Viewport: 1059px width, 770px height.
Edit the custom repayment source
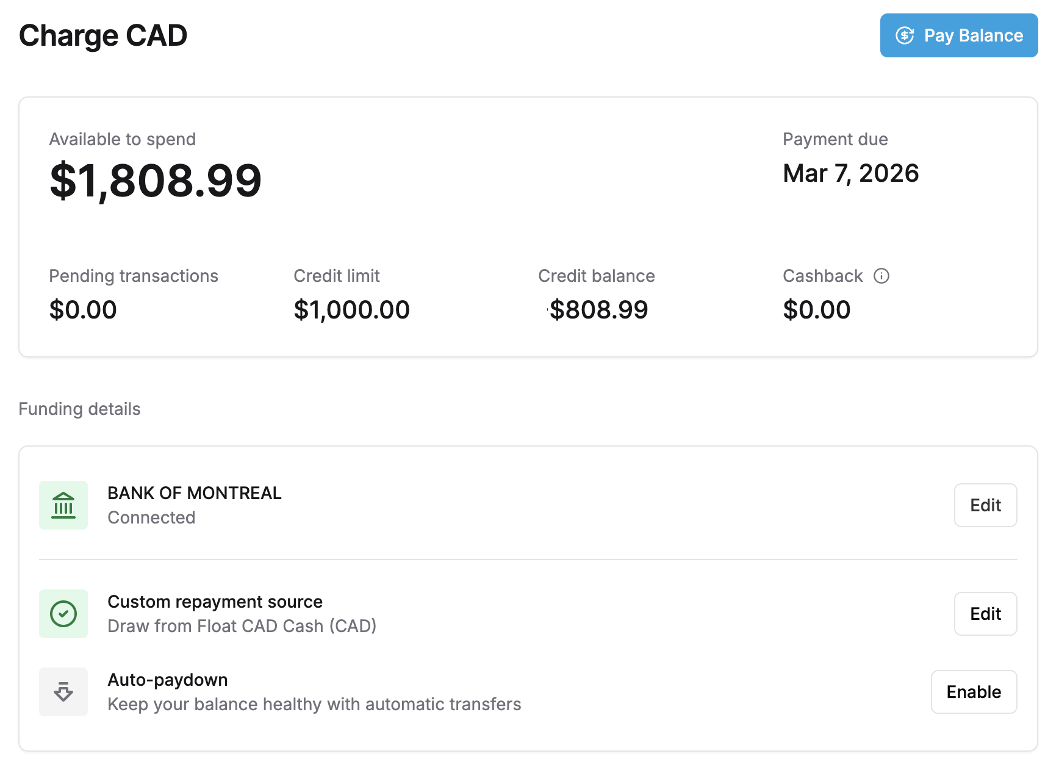pos(985,614)
